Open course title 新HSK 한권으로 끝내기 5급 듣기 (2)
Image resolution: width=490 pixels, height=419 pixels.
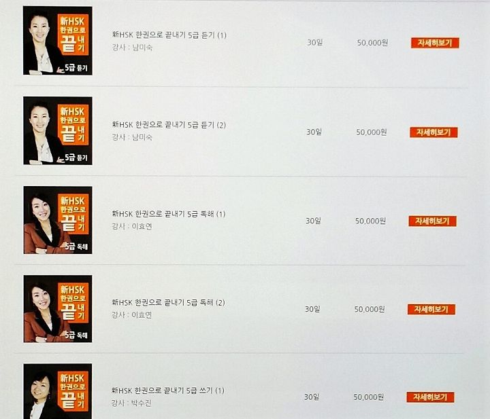169,125
